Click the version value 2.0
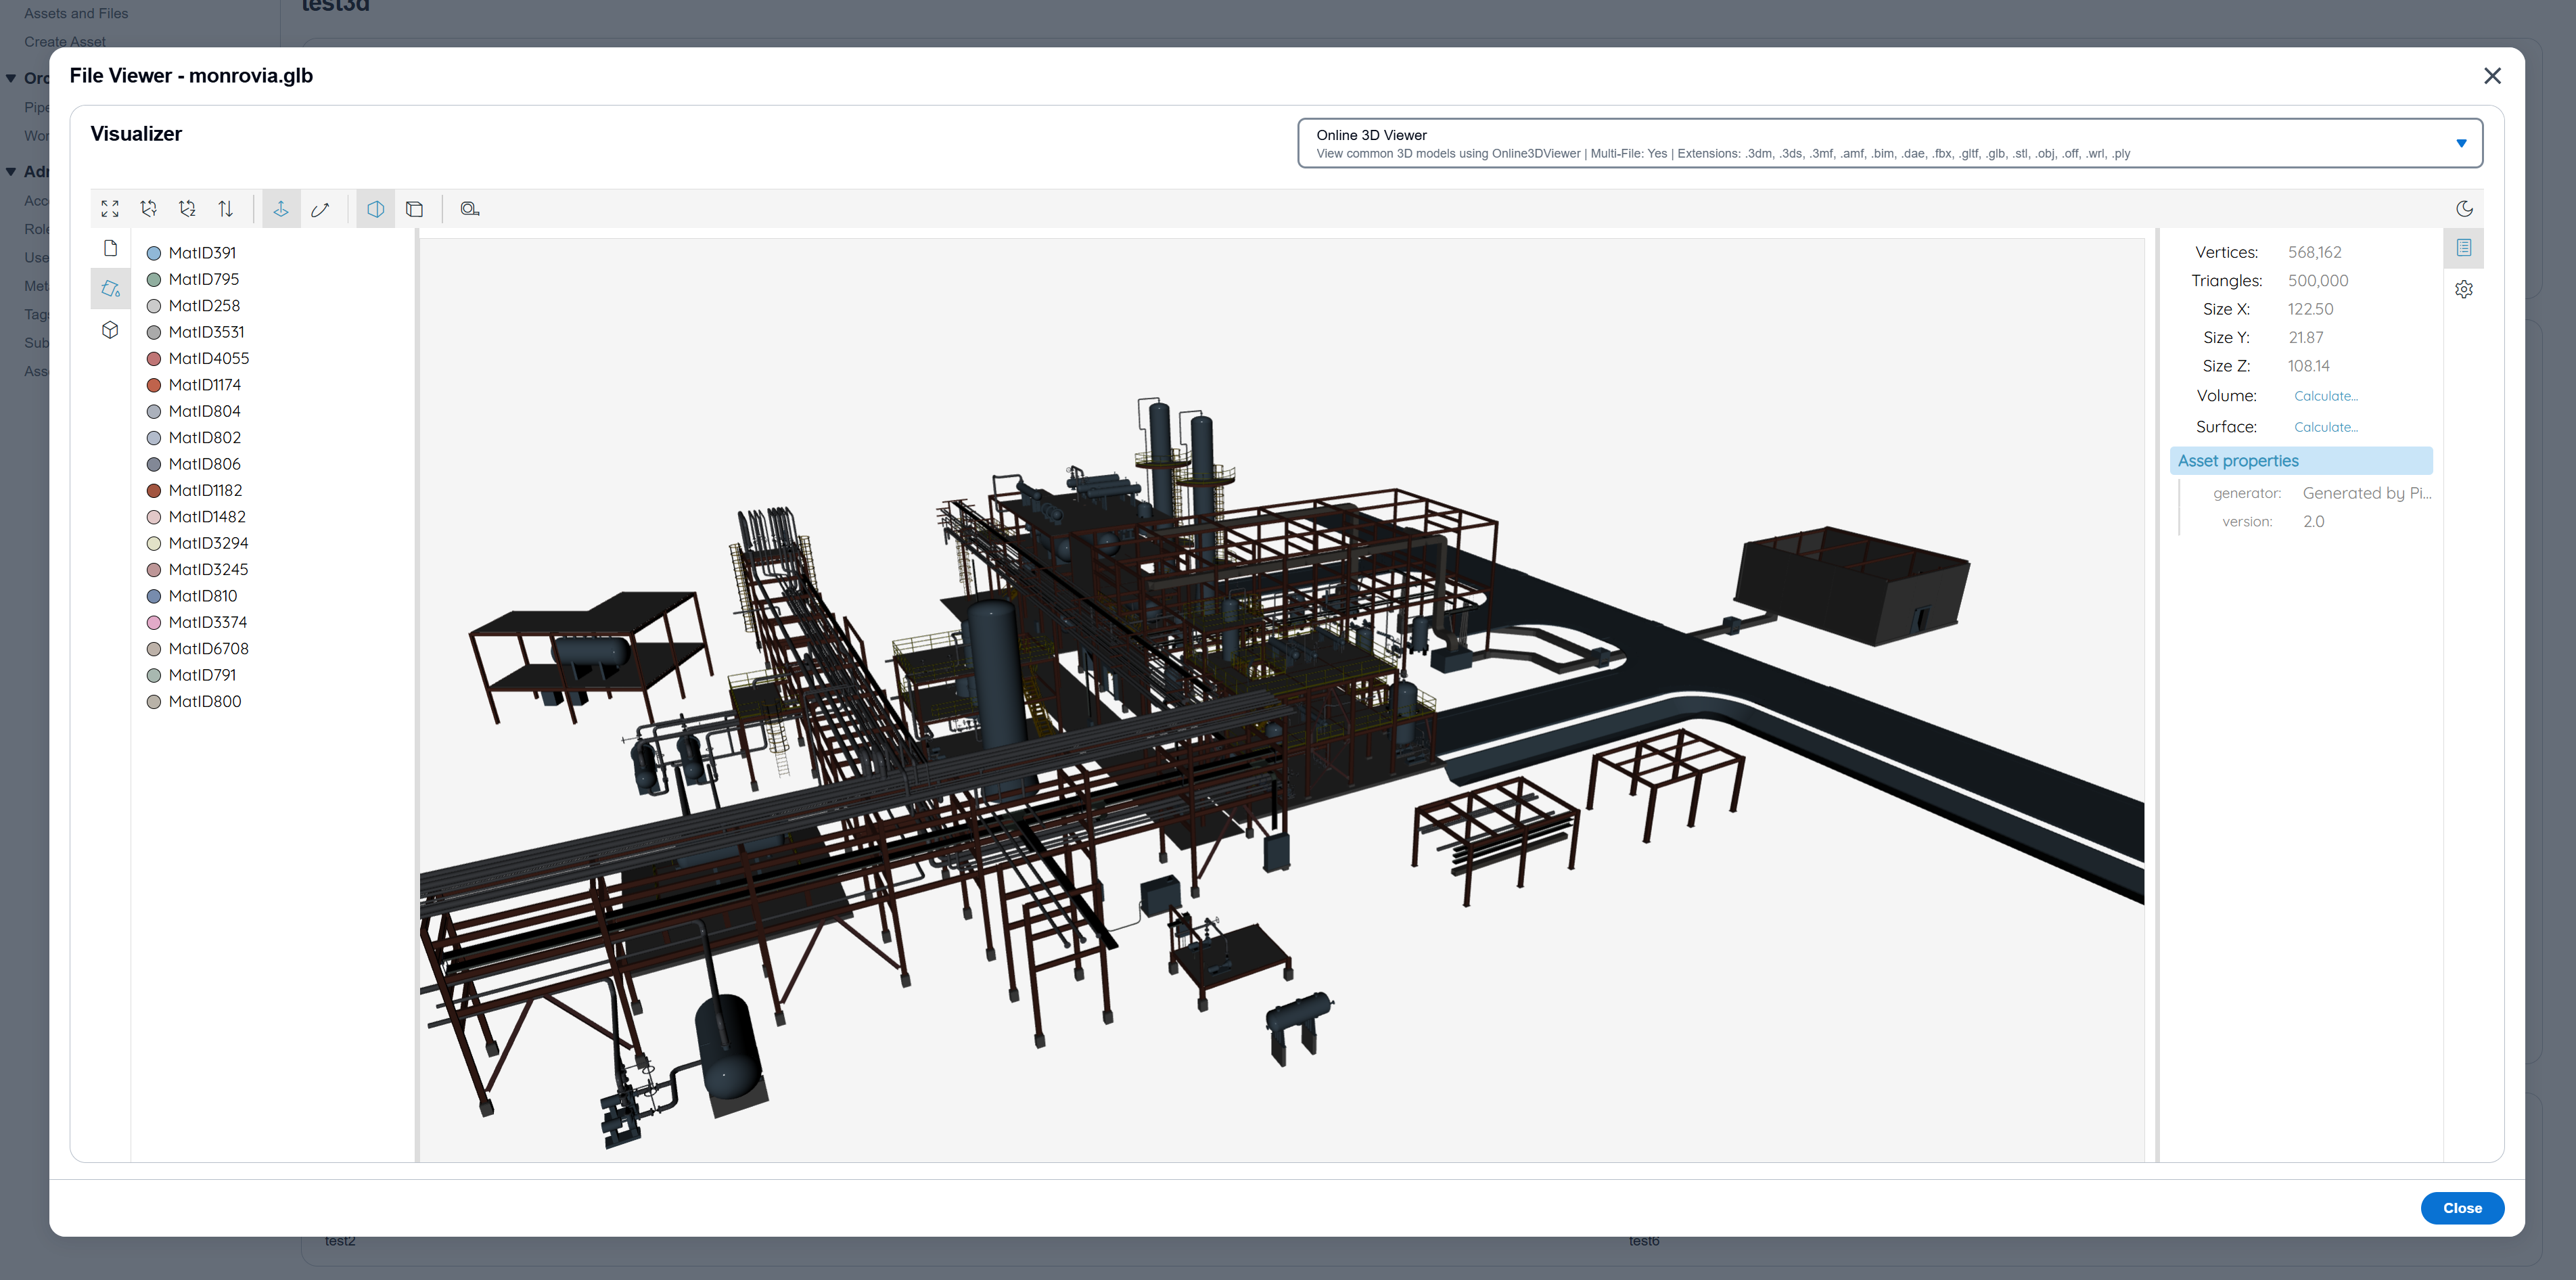The height and width of the screenshot is (1280, 2576). [x=2313, y=522]
